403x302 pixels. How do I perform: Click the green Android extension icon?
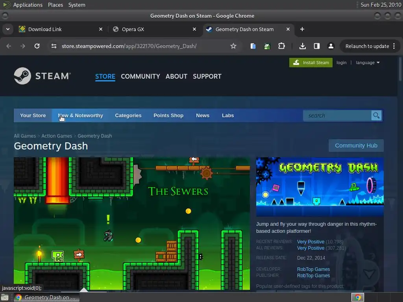point(267,46)
